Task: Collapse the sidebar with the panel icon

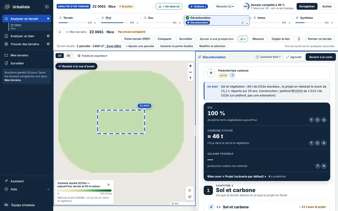Action: 47,7
